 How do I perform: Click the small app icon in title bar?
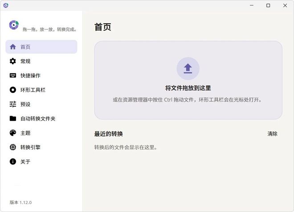6,5
